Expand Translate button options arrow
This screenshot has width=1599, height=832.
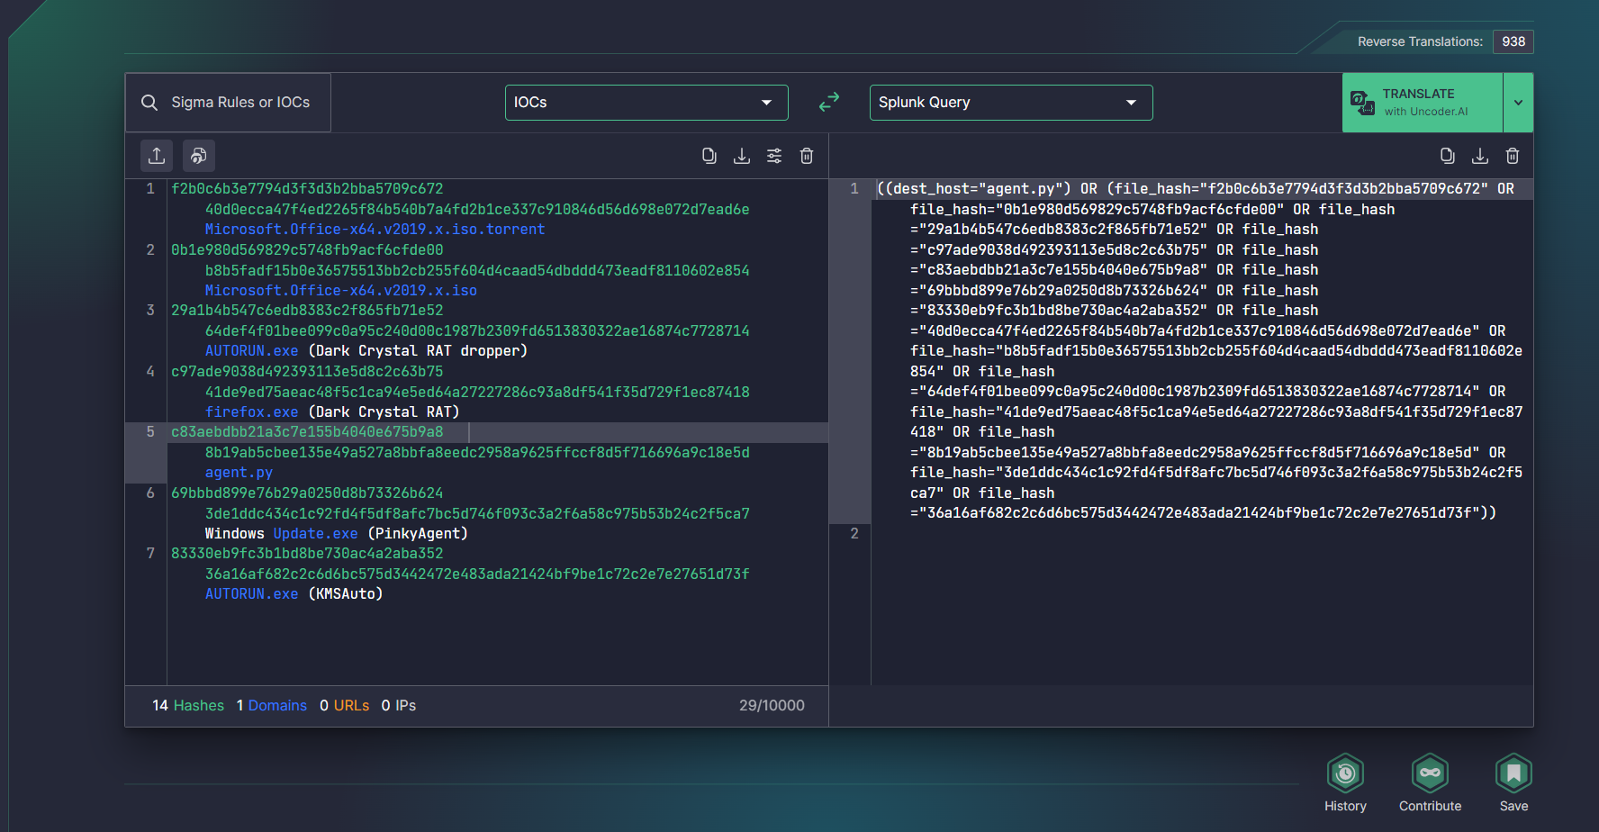click(1518, 103)
